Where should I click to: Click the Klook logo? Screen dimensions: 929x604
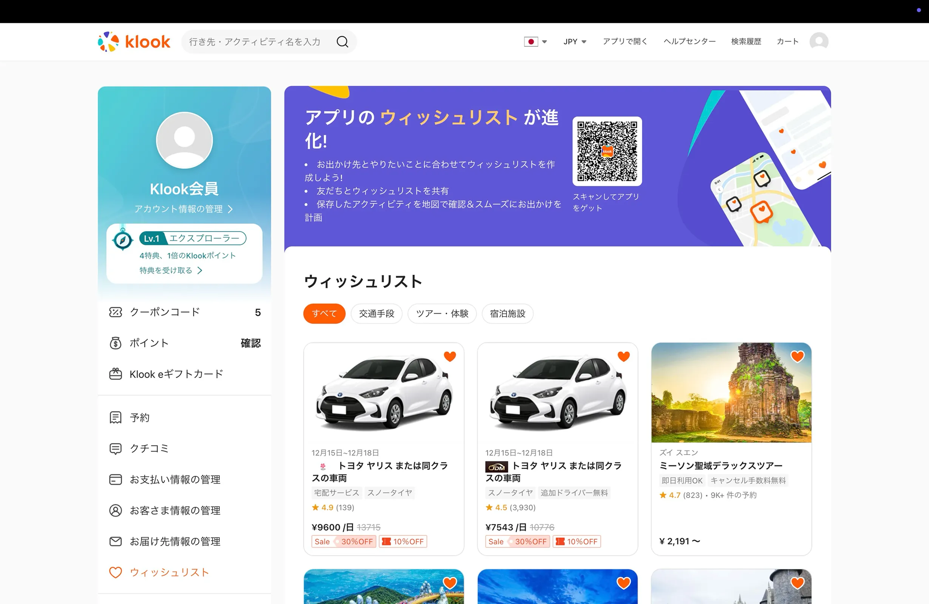click(134, 42)
